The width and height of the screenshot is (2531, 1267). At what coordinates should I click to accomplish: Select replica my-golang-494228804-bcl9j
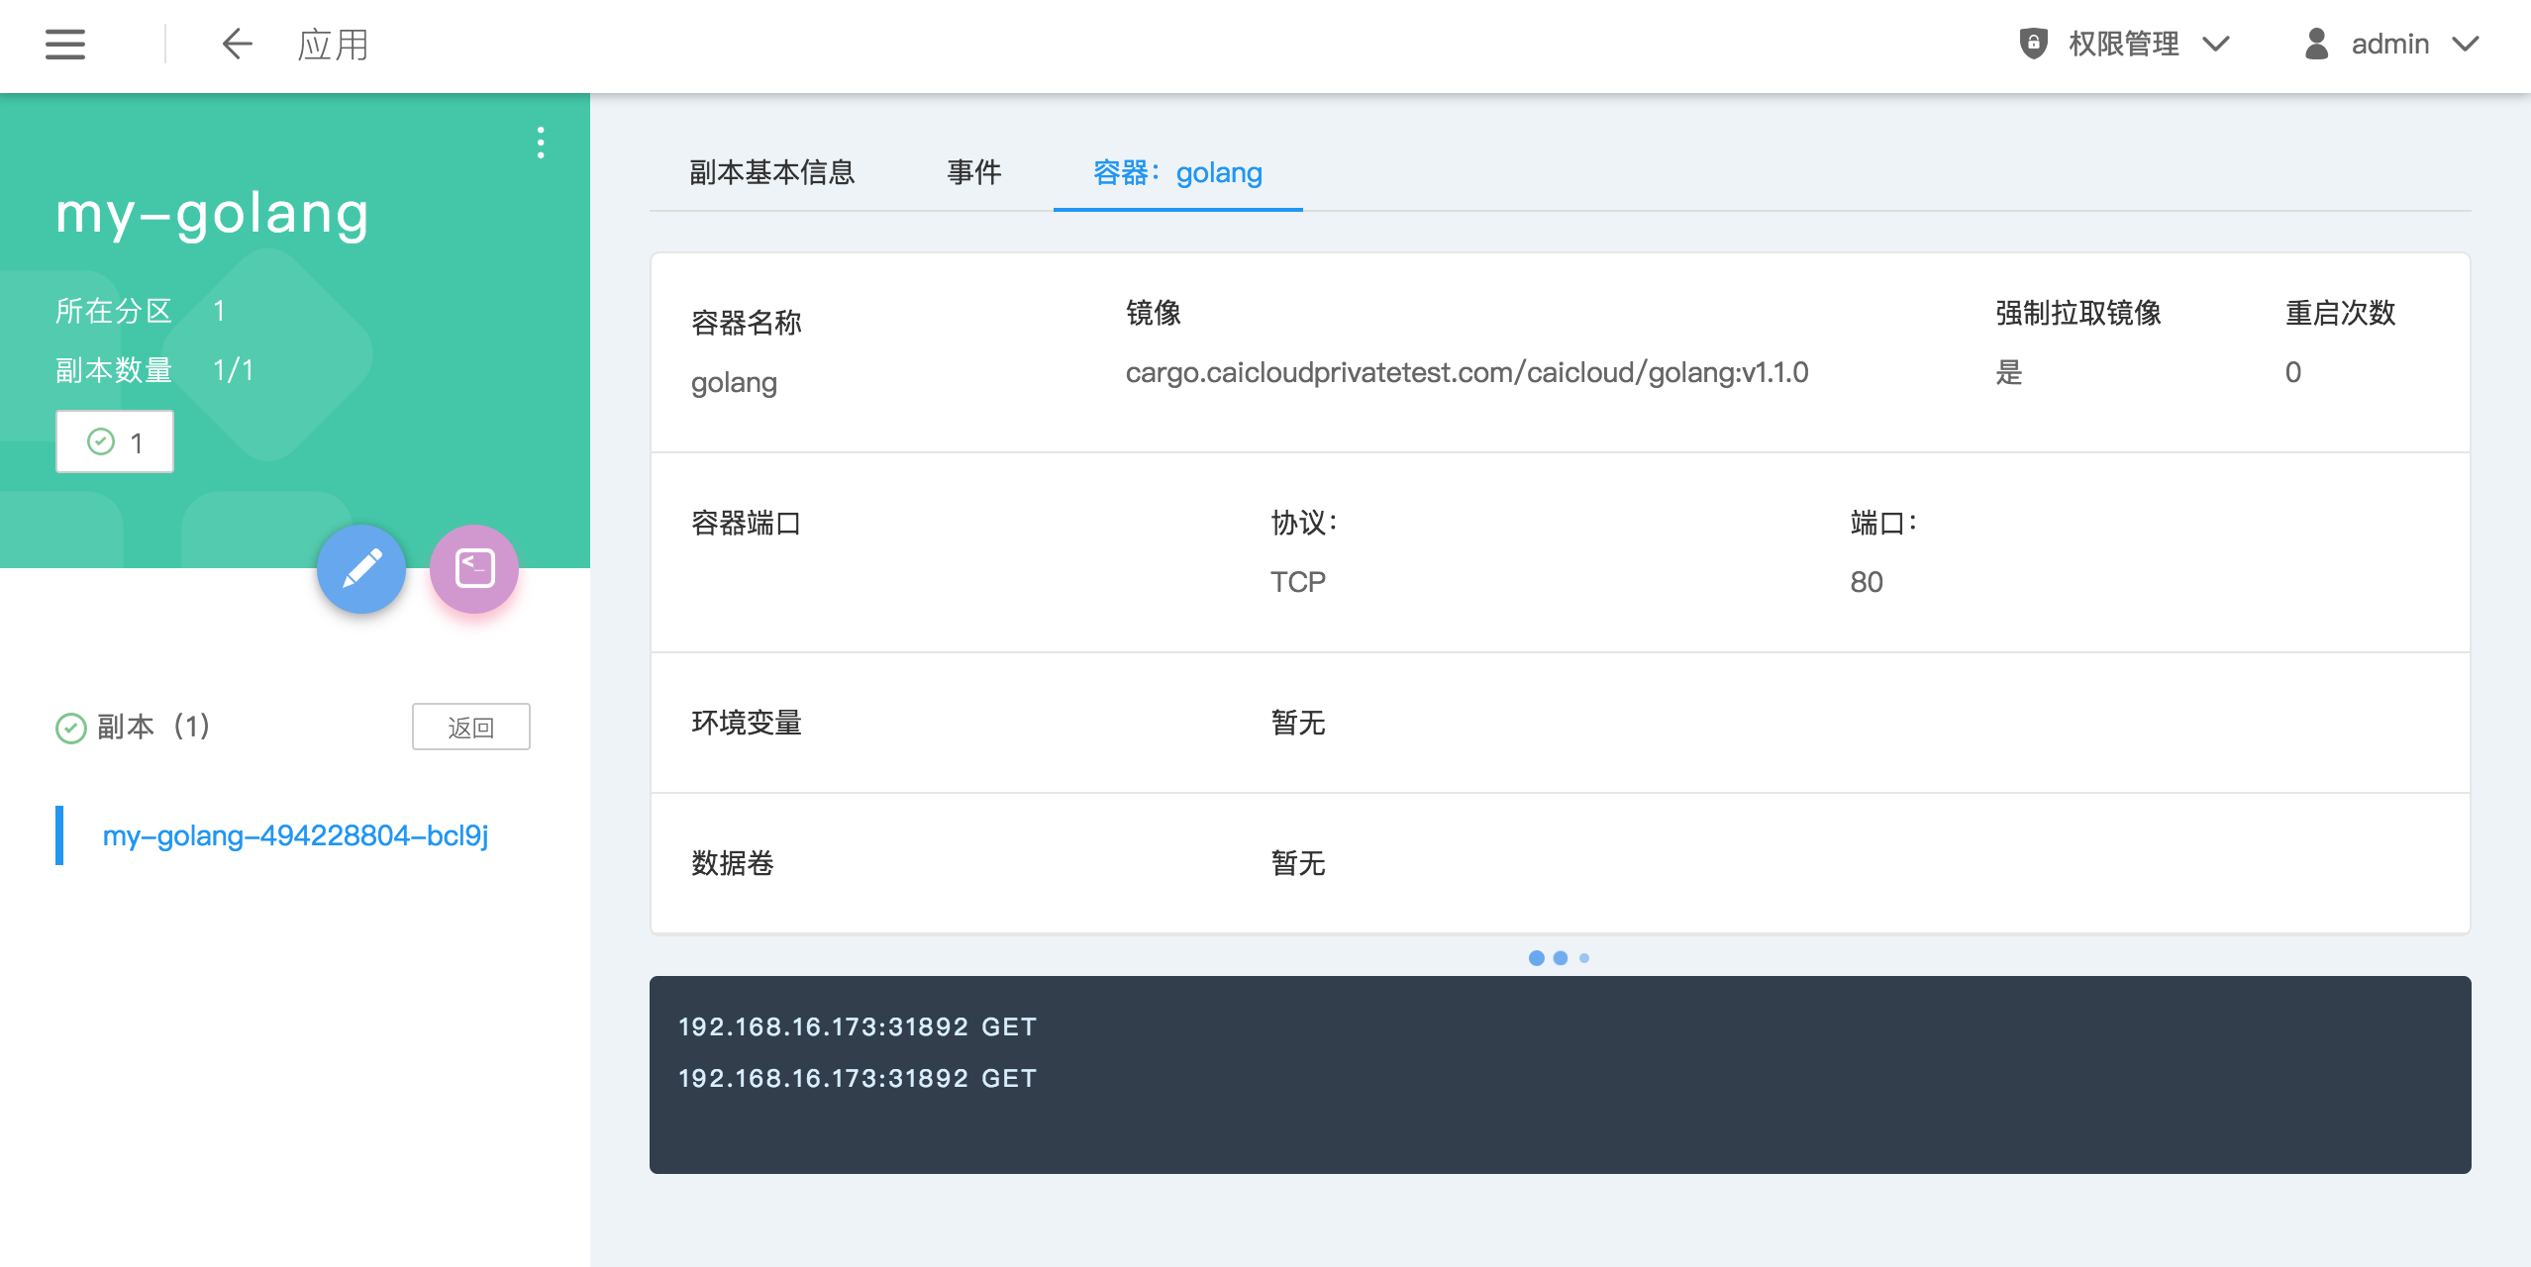pos(295,835)
